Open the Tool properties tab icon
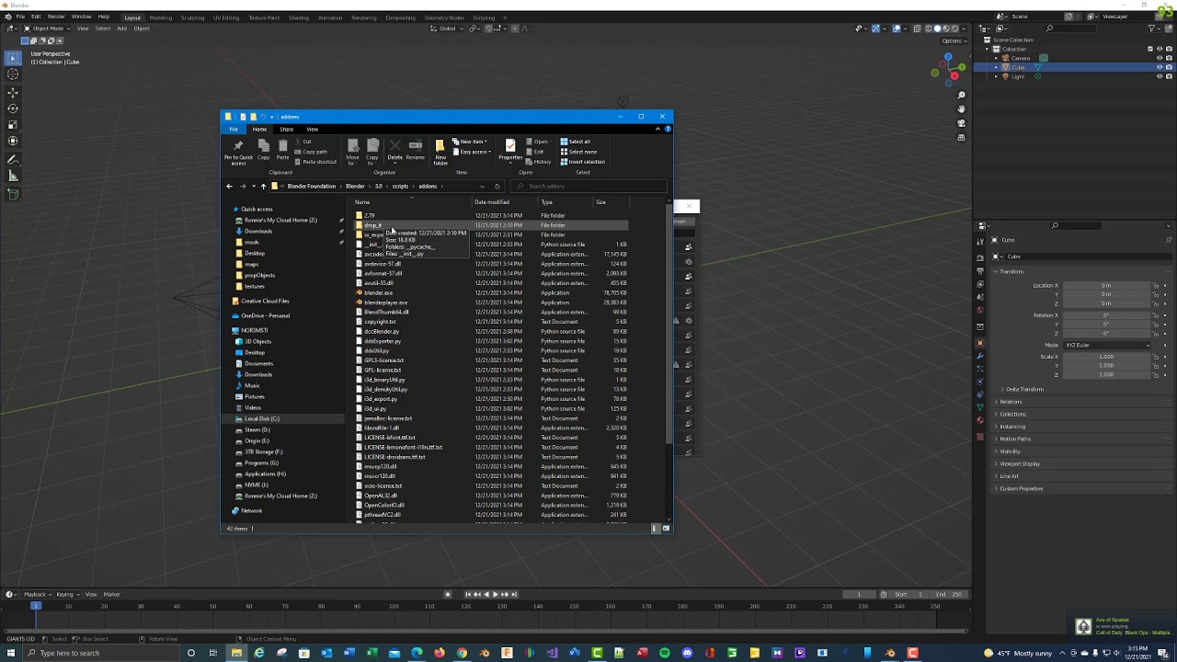Image resolution: width=1177 pixels, height=662 pixels. [x=980, y=241]
